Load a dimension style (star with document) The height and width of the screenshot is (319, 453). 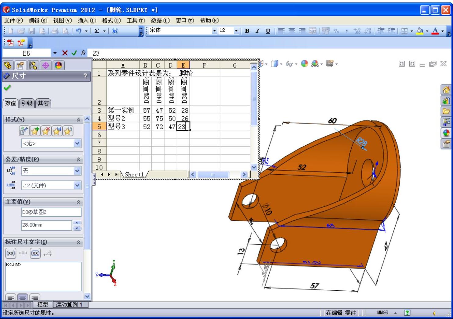[x=68, y=131]
